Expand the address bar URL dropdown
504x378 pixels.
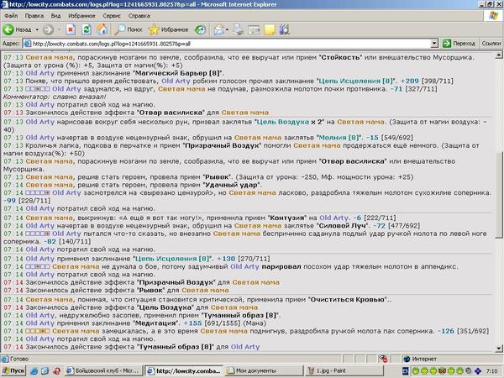click(x=434, y=44)
